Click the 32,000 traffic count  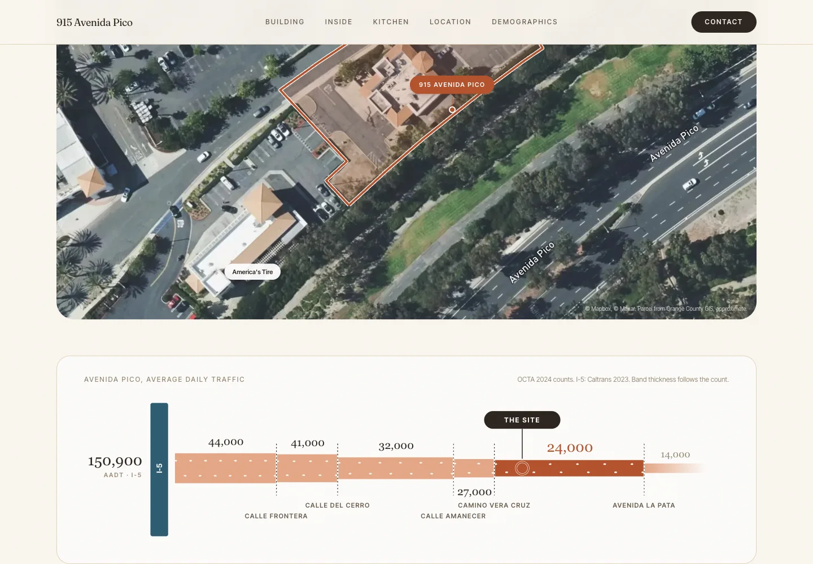[x=396, y=446]
